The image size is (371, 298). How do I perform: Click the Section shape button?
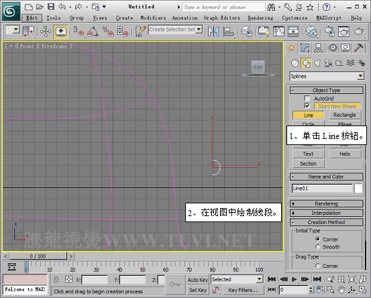click(309, 164)
